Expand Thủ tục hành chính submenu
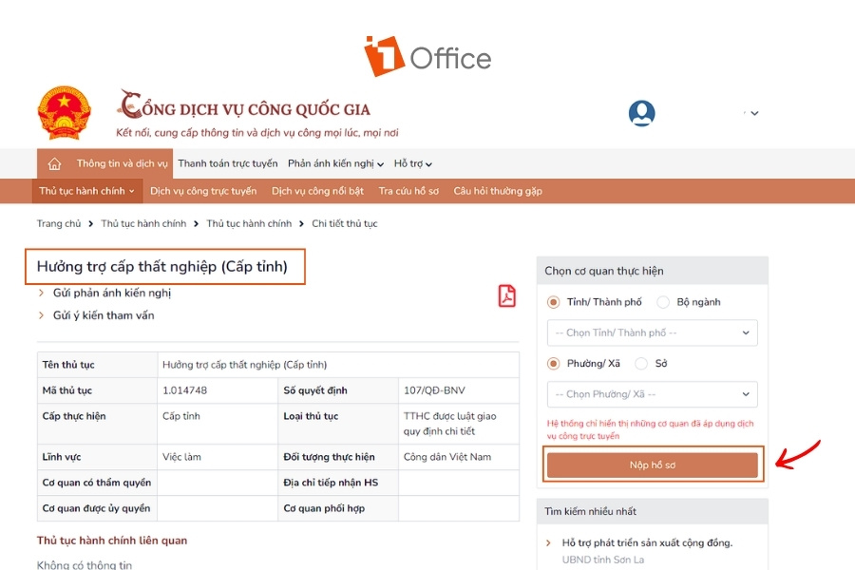 point(86,191)
